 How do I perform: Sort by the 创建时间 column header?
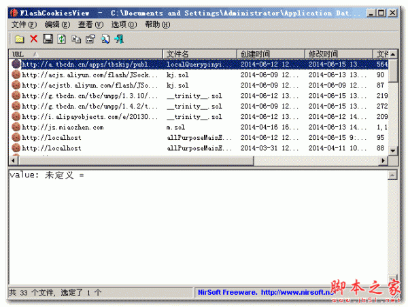click(271, 54)
